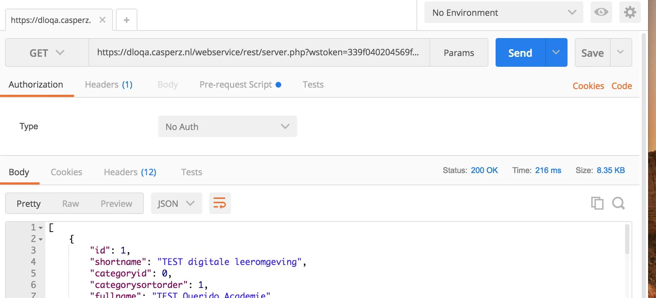Open the No Environment dropdown
Viewport: 656px width, 298px height.
[504, 13]
